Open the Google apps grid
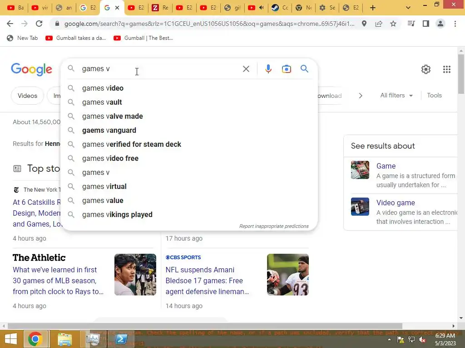 (x=447, y=69)
